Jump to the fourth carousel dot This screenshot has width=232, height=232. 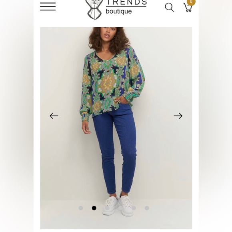[x=120, y=208]
